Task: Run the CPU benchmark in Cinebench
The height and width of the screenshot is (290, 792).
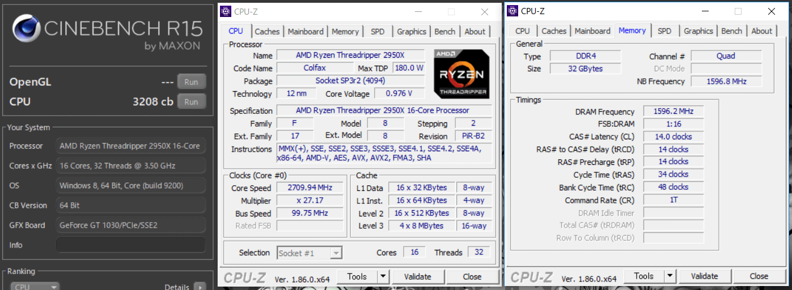Action: [x=191, y=102]
